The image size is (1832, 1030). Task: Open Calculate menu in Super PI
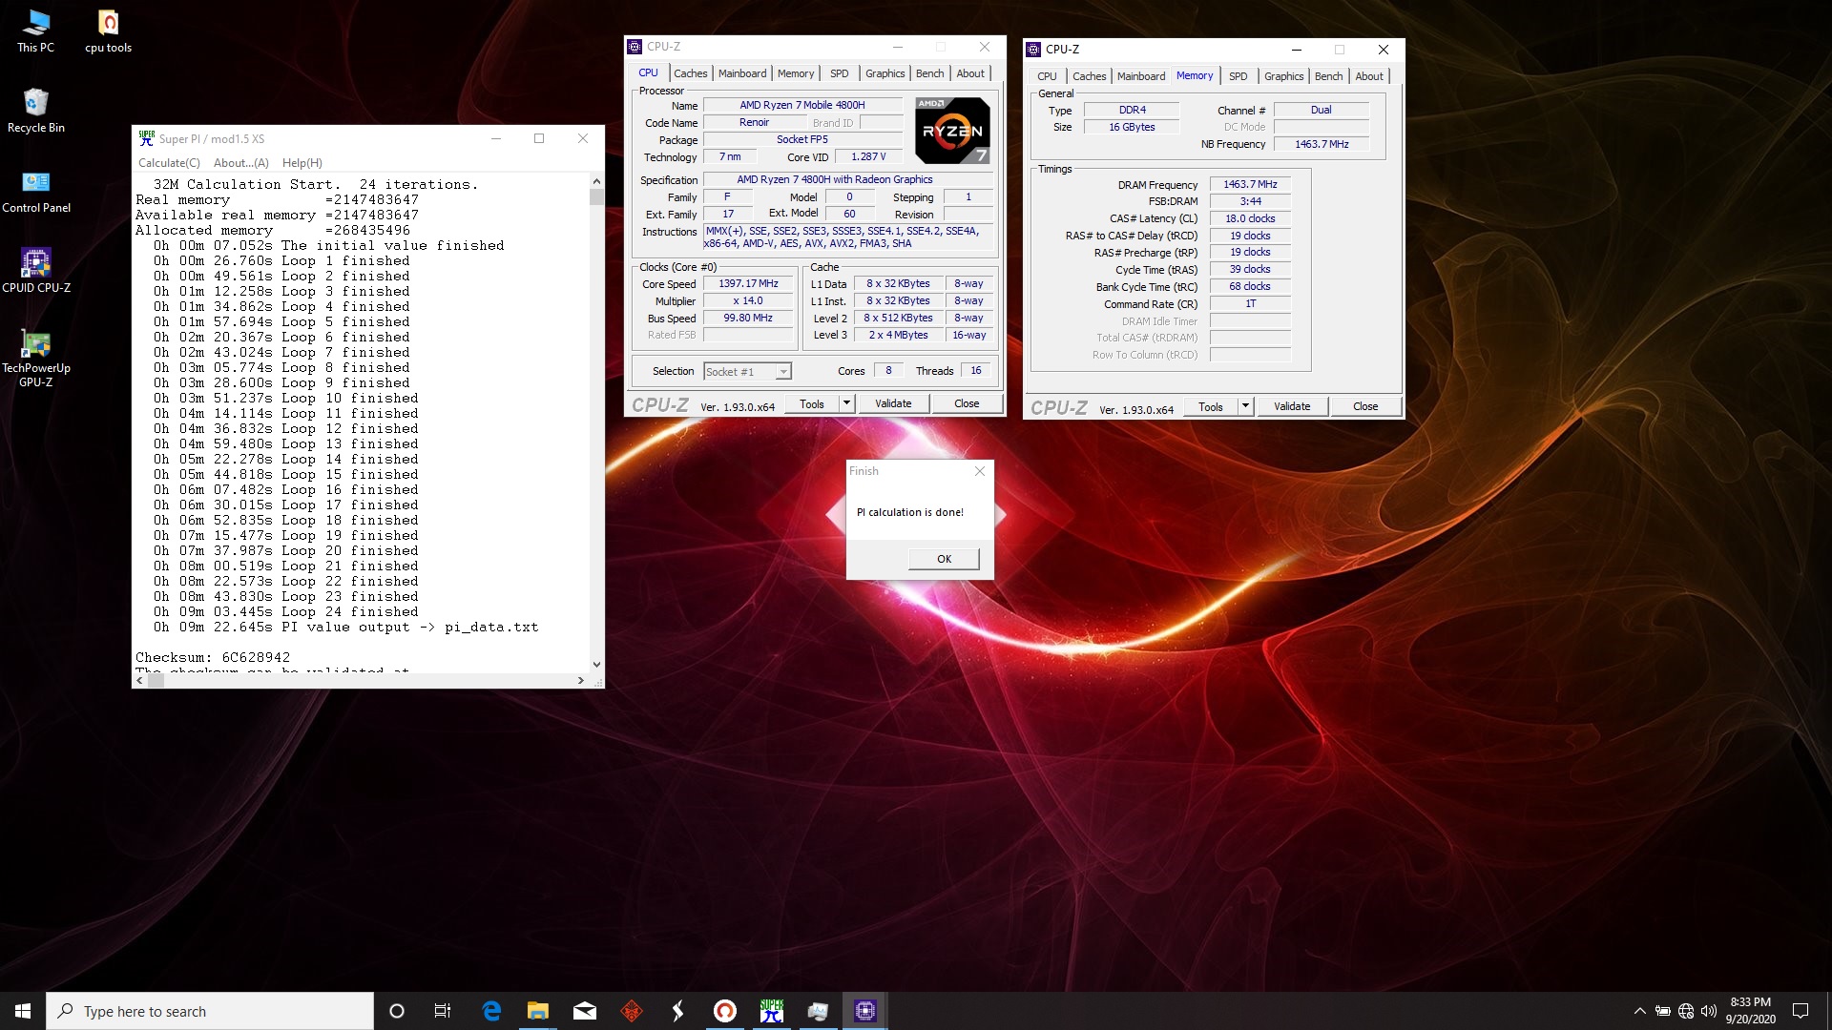[169, 163]
